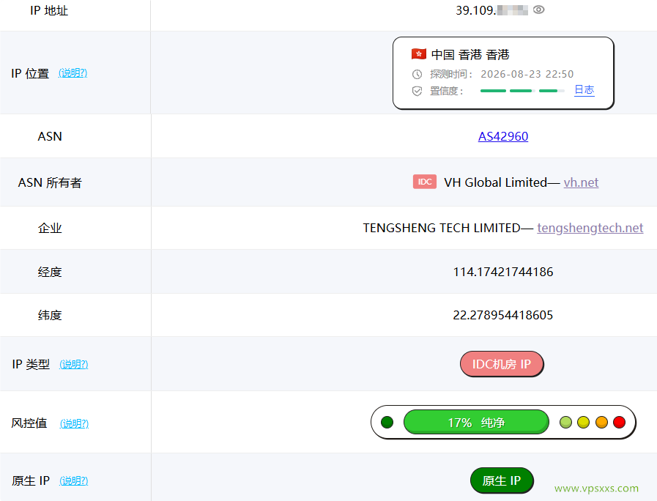Click the light green risk level dot
Screen dimensions: 657x501
pyautogui.click(x=565, y=422)
